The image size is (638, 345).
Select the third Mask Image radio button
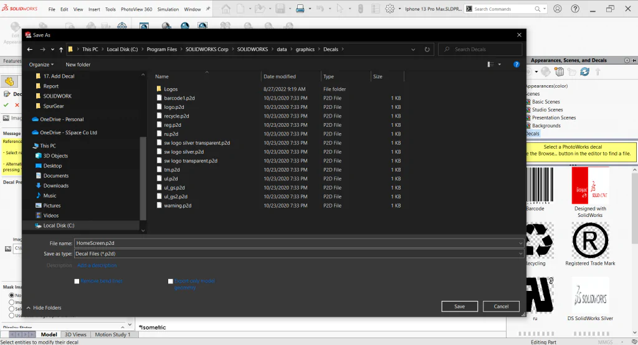[x=11, y=309]
